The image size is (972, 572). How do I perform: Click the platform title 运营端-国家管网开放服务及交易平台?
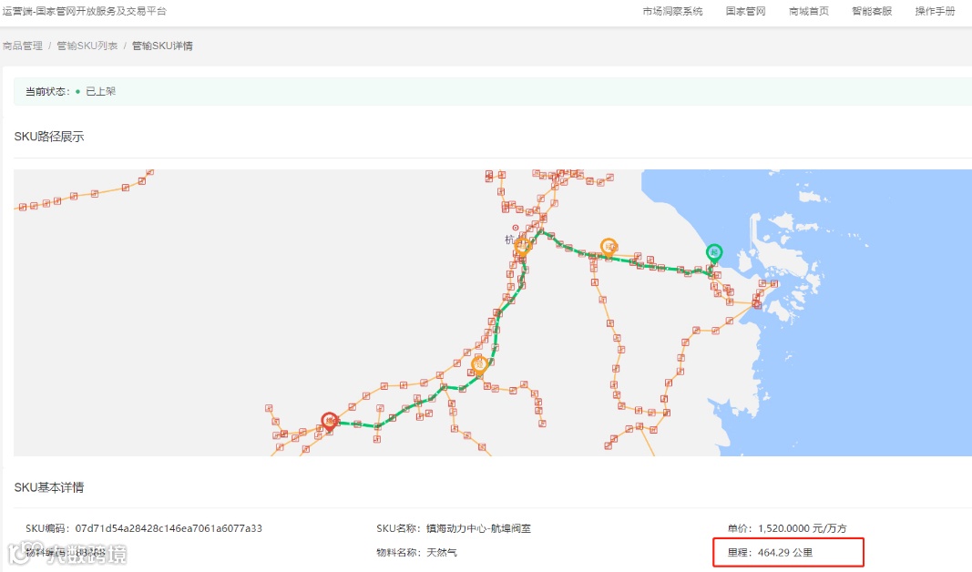pyautogui.click(x=85, y=11)
